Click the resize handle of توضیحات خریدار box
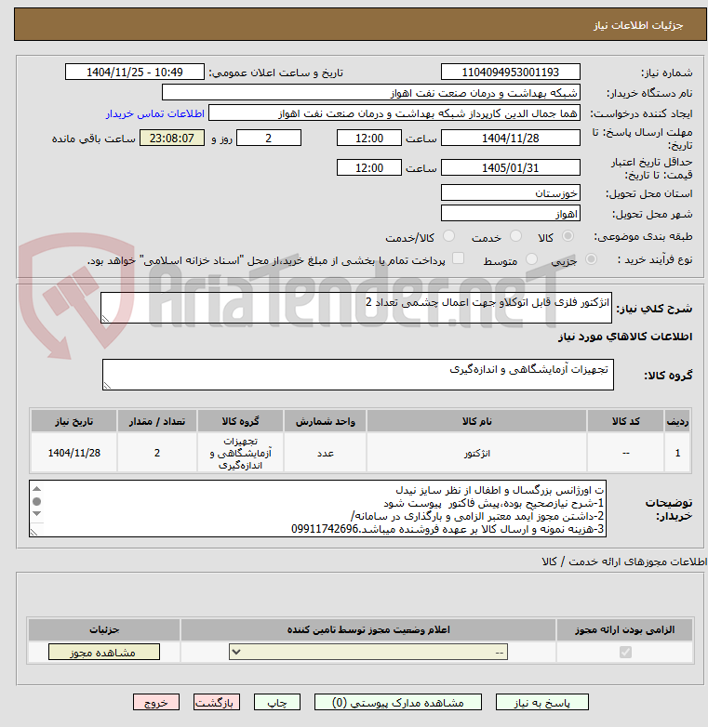This screenshot has height=727, width=708. coord(33,533)
